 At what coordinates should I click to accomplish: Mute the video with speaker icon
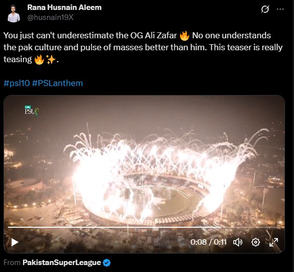coord(238,242)
